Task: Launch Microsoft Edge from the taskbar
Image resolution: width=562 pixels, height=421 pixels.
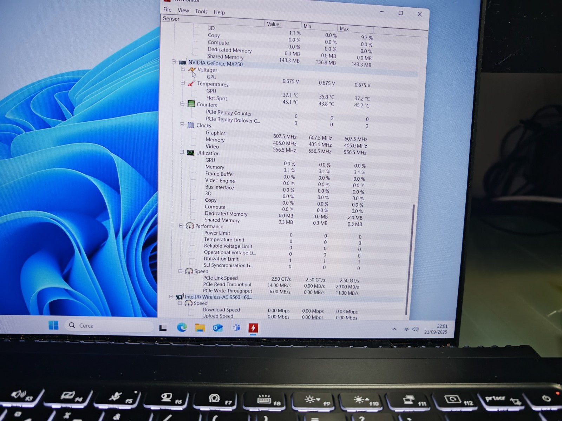Action: click(182, 327)
